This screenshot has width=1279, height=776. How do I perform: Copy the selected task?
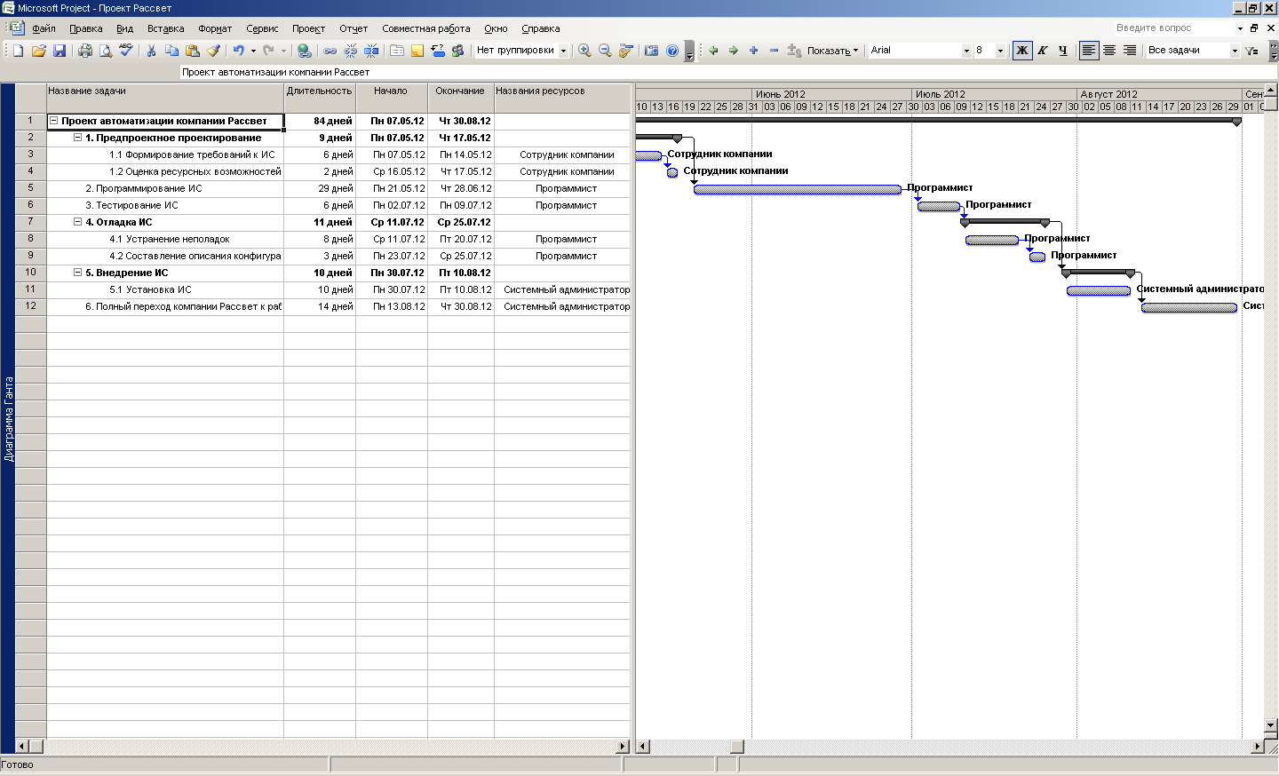click(x=172, y=51)
